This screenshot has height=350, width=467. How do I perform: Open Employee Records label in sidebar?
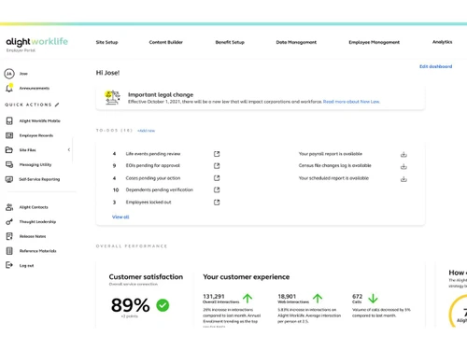click(x=36, y=135)
